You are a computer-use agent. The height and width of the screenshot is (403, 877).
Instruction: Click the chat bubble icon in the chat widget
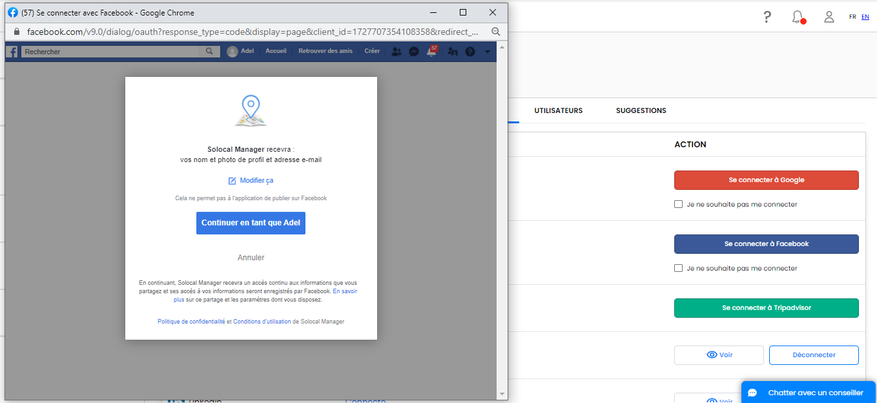pos(752,393)
